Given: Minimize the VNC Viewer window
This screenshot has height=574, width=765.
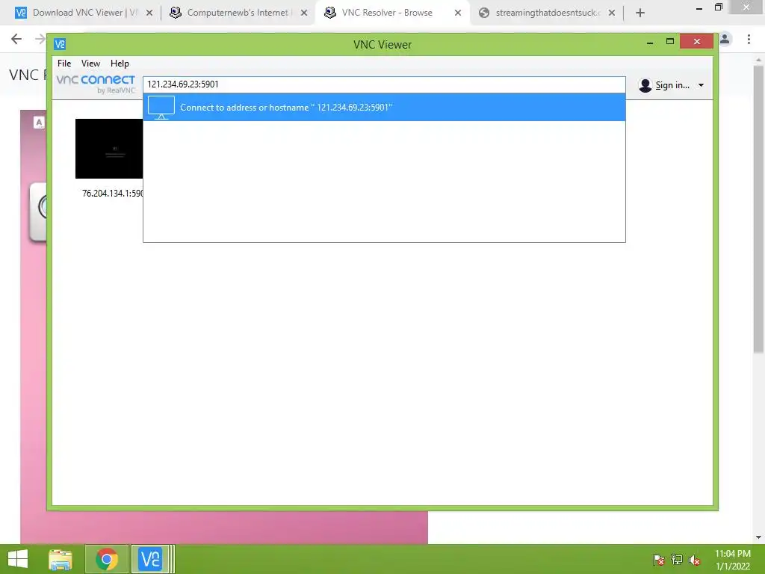Looking at the screenshot, I should 650,43.
